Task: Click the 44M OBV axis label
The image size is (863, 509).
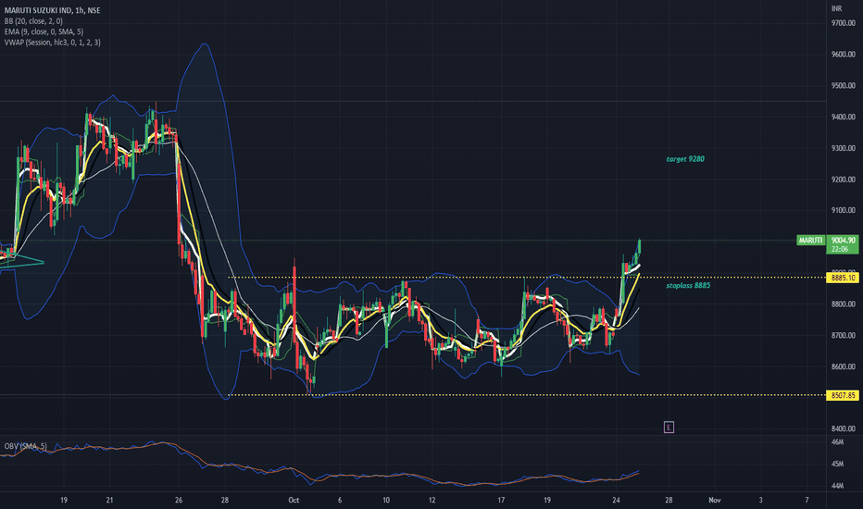Action: (837, 486)
